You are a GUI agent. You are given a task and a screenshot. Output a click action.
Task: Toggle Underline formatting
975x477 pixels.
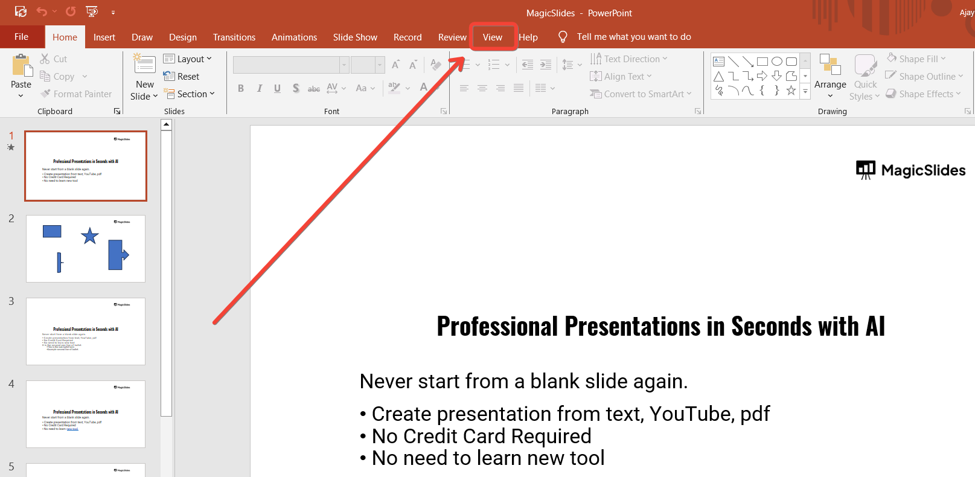tap(277, 88)
